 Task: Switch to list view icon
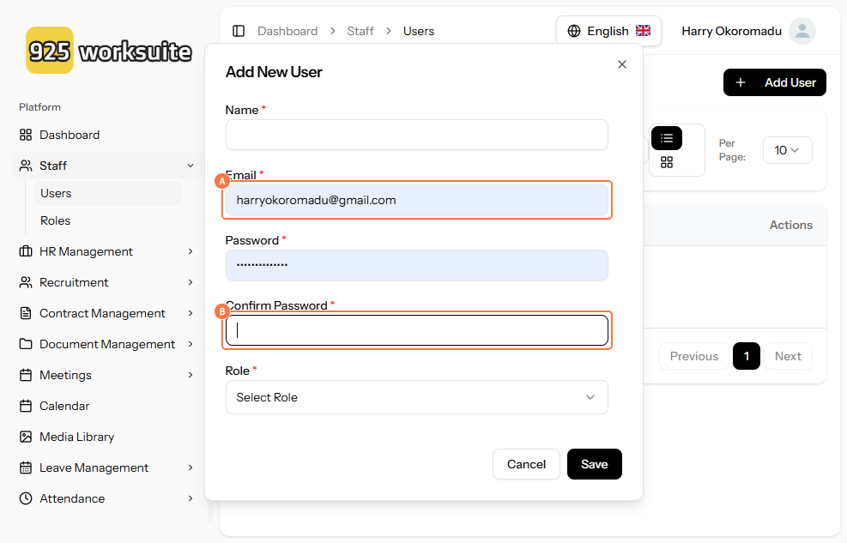[667, 138]
